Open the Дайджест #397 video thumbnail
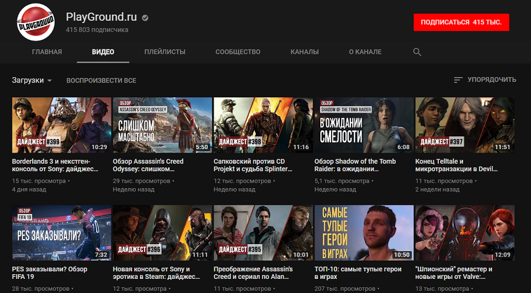Viewport: 531px width, 293px height. (465, 125)
